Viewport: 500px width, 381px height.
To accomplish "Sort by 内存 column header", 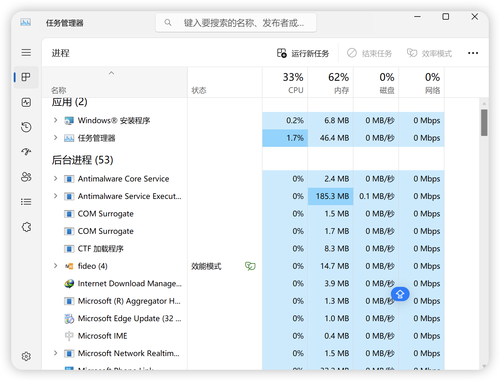I will coord(330,83).
